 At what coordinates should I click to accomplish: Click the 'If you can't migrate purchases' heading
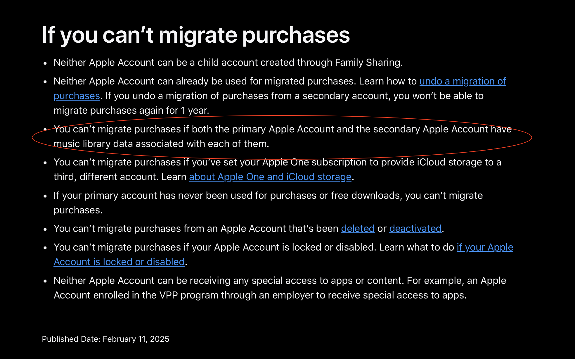coord(196,35)
